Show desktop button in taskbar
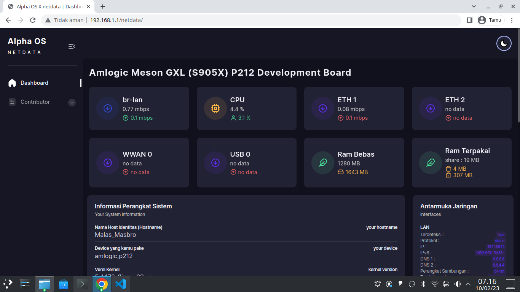The image size is (520, 292). pos(510,284)
